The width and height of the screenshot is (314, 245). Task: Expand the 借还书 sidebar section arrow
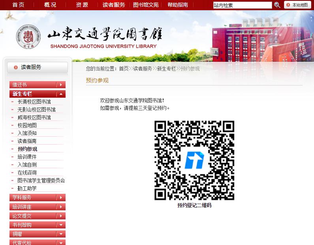coord(61,85)
